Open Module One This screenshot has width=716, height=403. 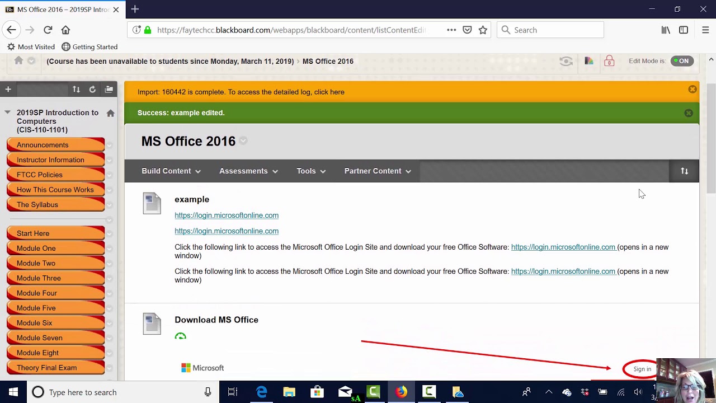tap(36, 248)
